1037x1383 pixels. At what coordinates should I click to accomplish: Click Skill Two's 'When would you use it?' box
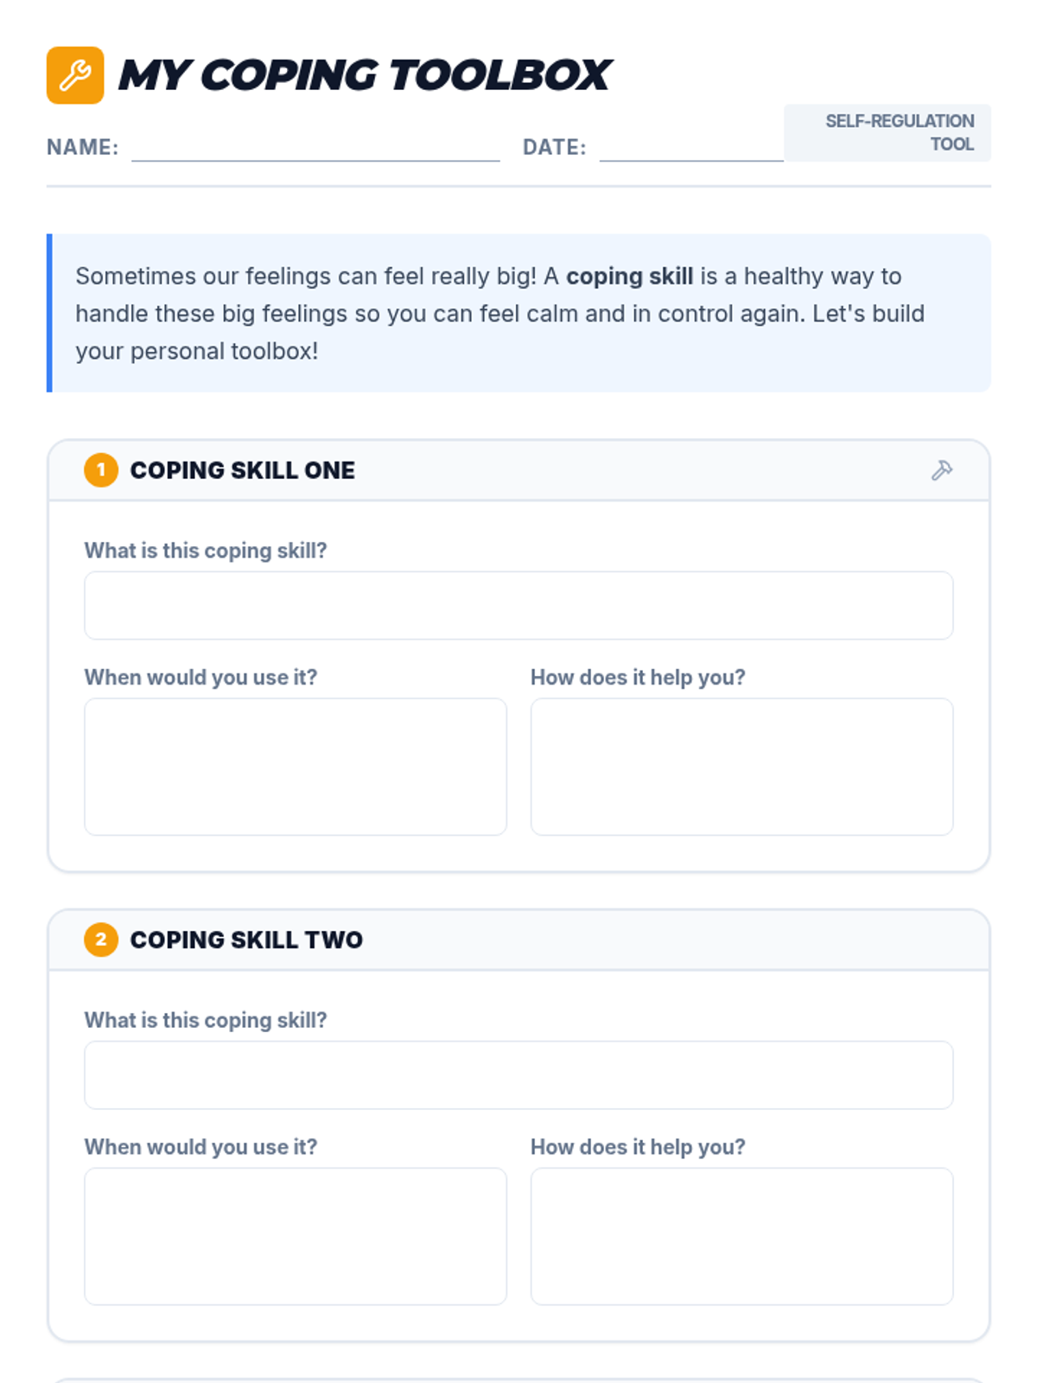tap(296, 1236)
